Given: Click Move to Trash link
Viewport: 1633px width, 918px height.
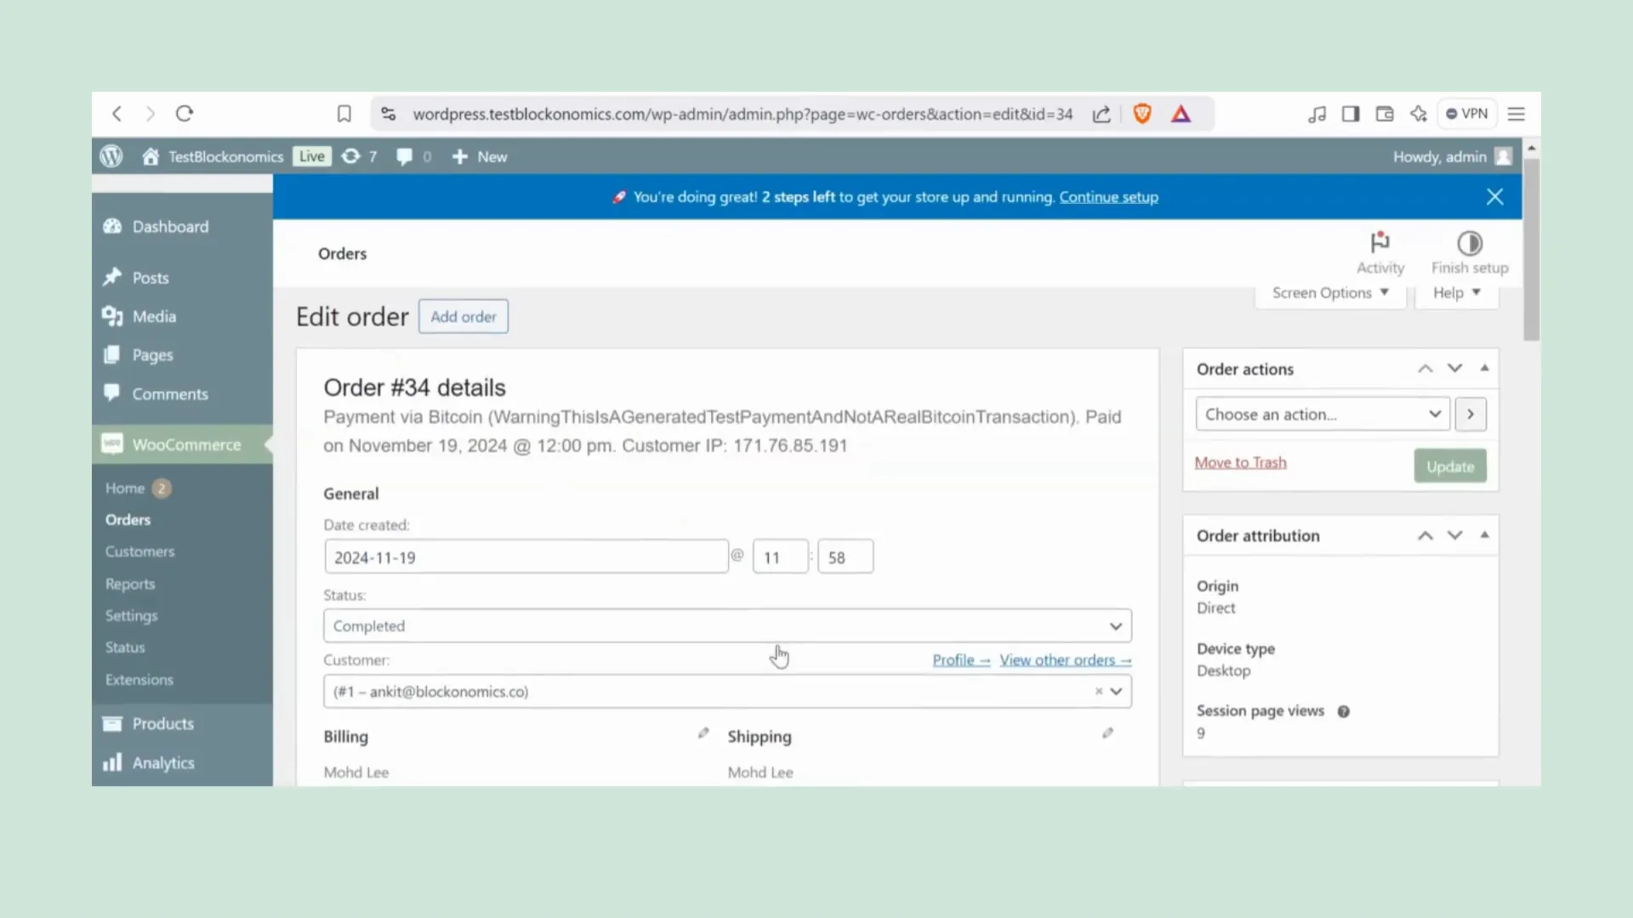Looking at the screenshot, I should point(1242,463).
